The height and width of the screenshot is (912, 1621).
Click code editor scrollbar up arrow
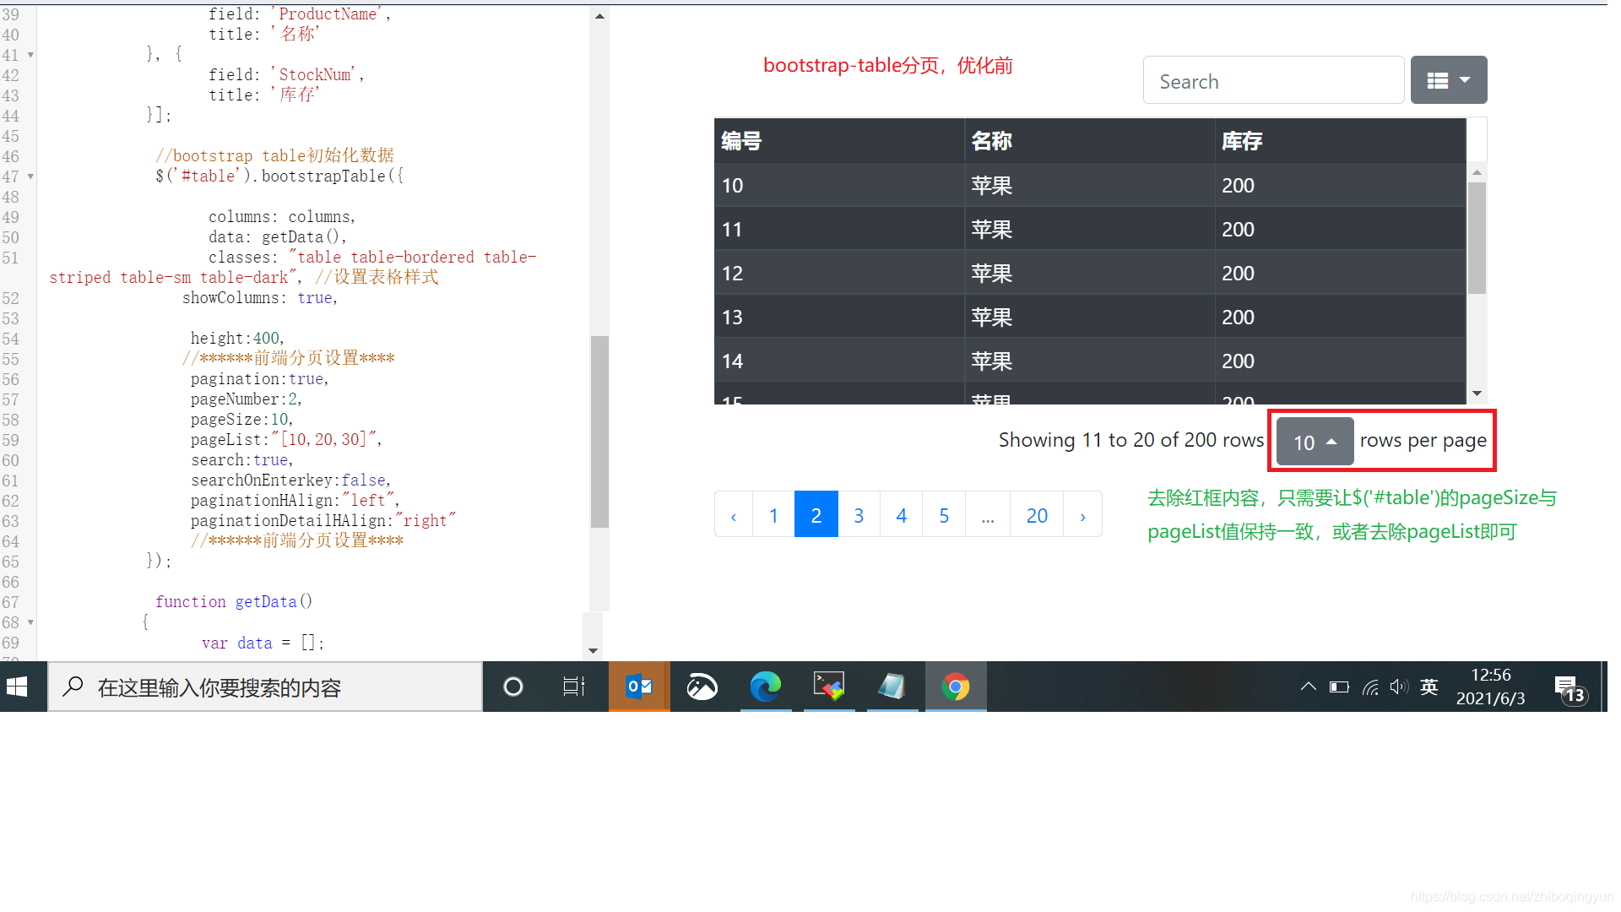pyautogui.click(x=599, y=16)
